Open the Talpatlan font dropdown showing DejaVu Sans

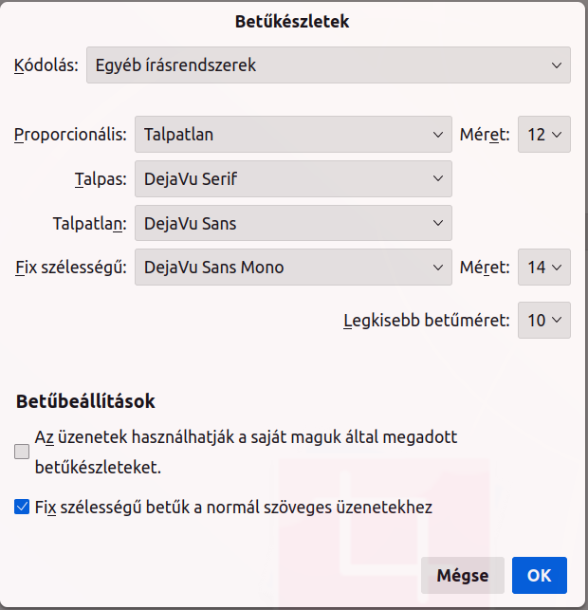pos(293,223)
